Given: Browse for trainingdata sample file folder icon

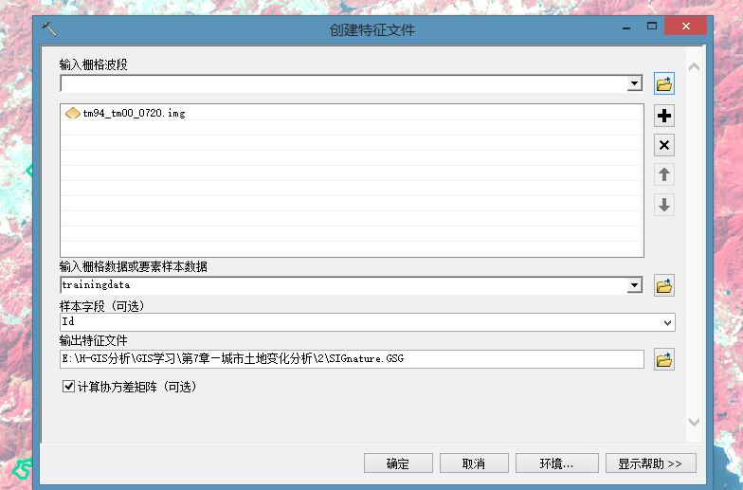Looking at the screenshot, I should [x=663, y=286].
